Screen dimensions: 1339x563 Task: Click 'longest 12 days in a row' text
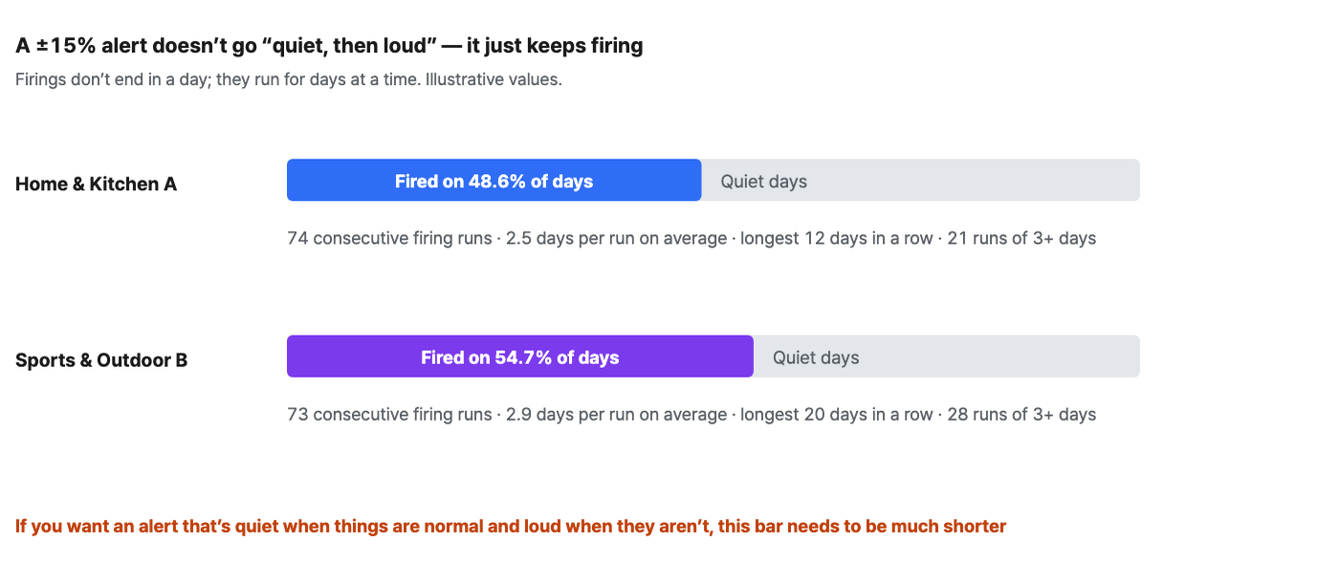click(836, 238)
